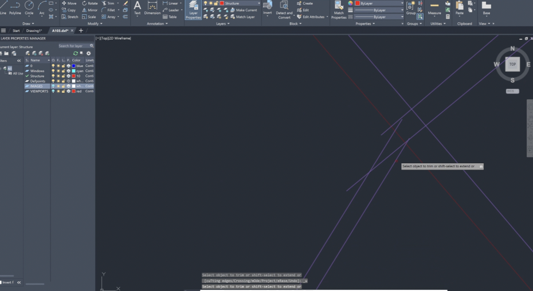Freeze the Structure layer sun icon
Screen dimensions: 533x291
click(58, 76)
